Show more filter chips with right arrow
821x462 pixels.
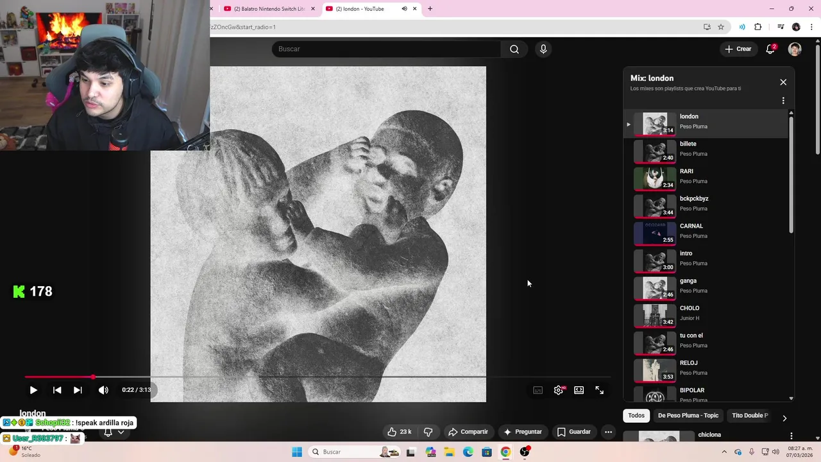tap(784, 418)
